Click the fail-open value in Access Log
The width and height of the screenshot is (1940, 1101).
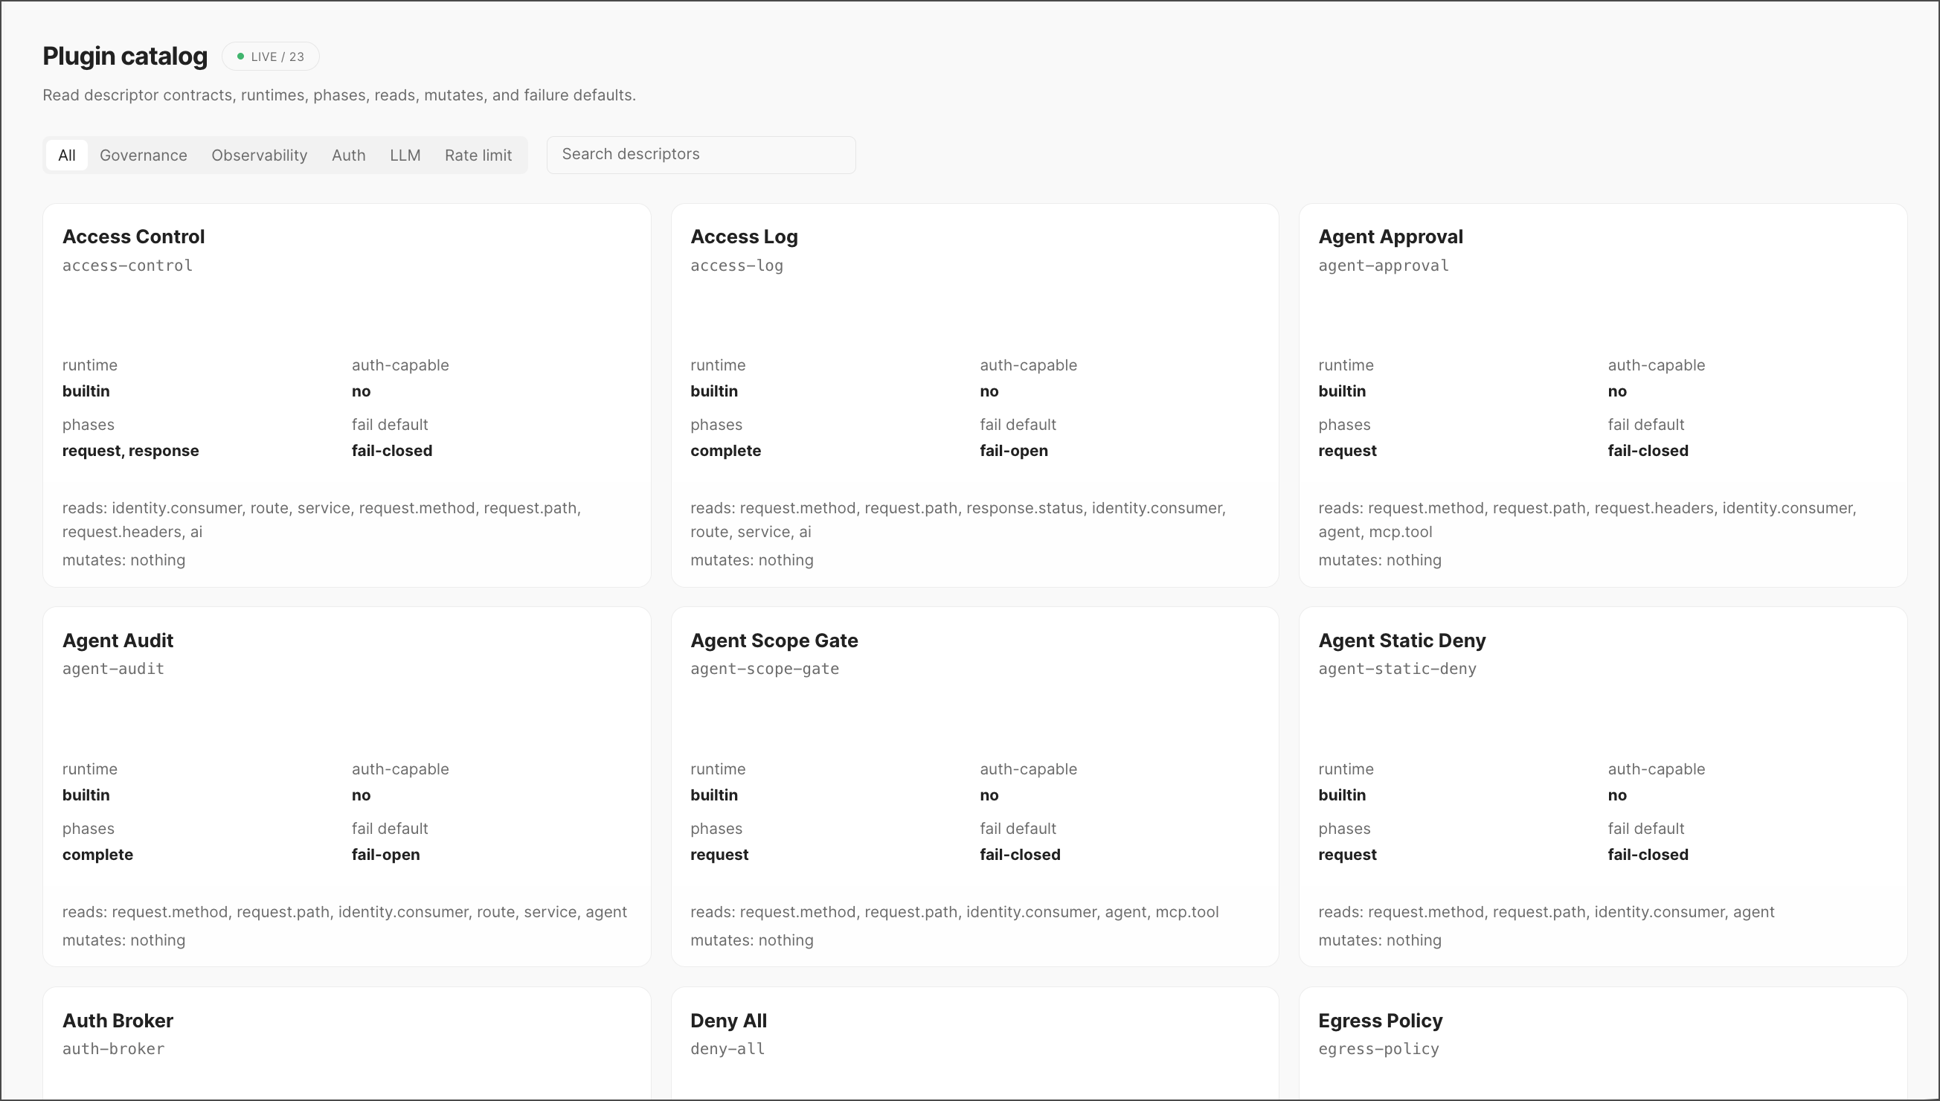[1014, 451]
